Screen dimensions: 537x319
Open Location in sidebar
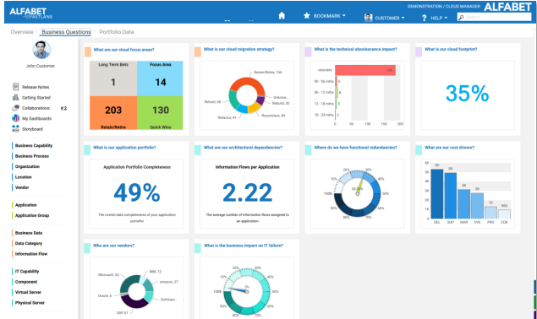pos(24,177)
